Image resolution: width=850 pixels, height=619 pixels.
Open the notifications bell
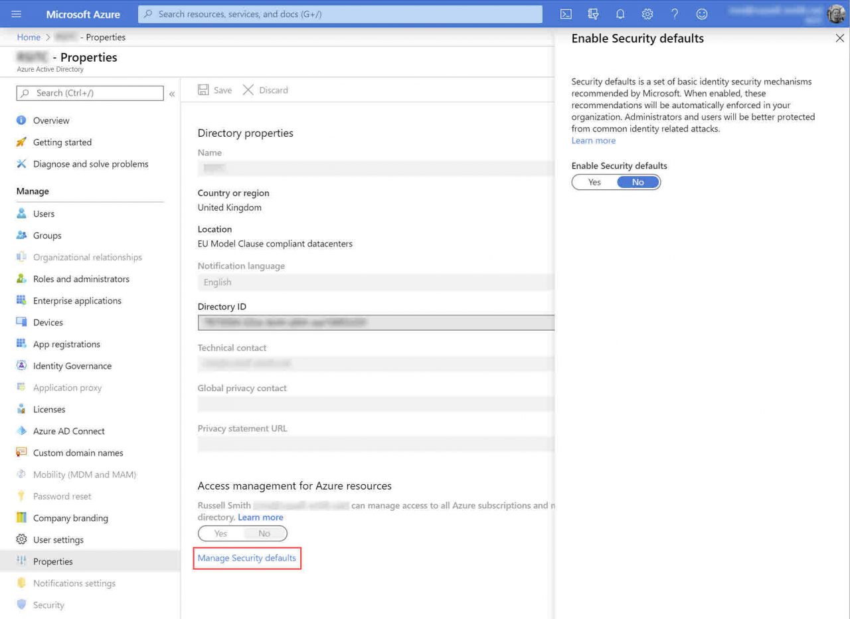(620, 14)
